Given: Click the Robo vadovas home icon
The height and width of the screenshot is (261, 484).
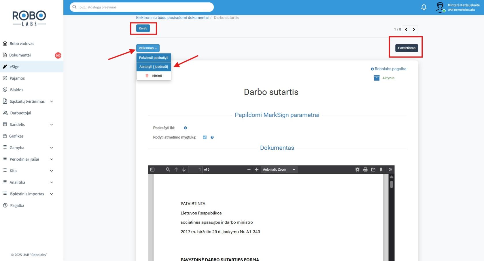Looking at the screenshot, I should pyautogui.click(x=5, y=43).
